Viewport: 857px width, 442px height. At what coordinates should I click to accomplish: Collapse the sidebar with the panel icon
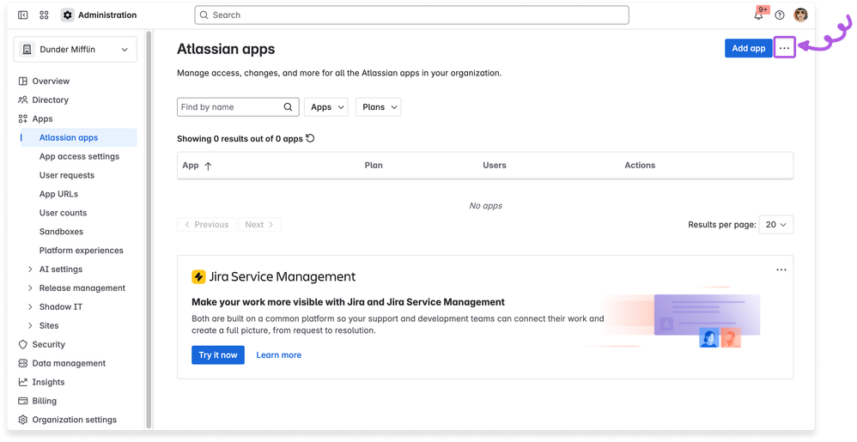point(23,15)
